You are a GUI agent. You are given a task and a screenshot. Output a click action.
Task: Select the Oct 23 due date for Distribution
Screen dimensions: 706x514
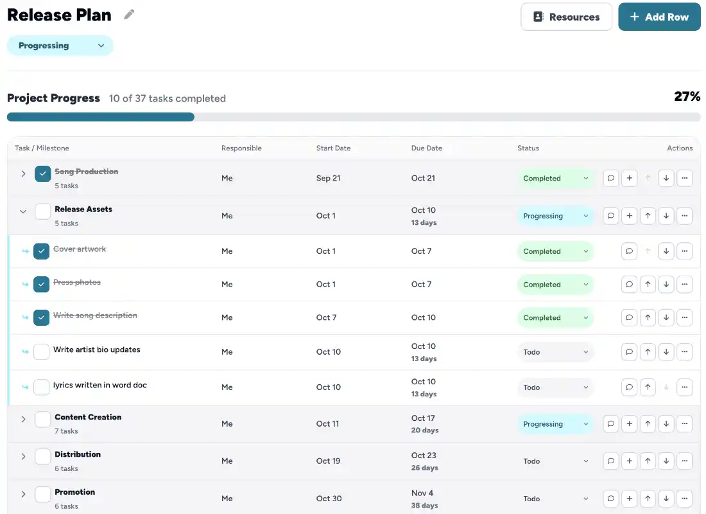(x=424, y=456)
